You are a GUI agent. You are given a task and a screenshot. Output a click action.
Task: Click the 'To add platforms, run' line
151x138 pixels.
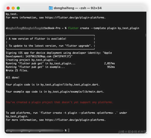66,113
